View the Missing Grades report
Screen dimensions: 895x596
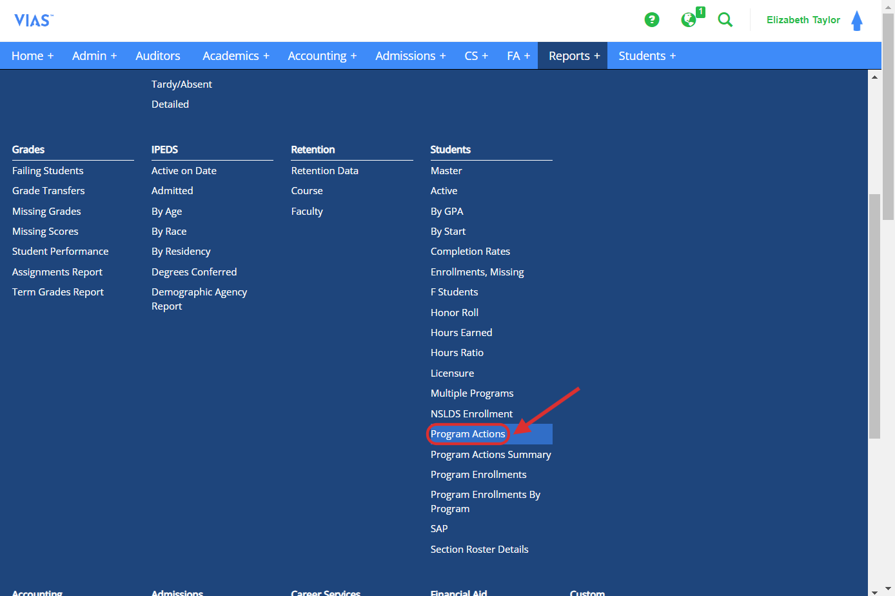tap(46, 211)
